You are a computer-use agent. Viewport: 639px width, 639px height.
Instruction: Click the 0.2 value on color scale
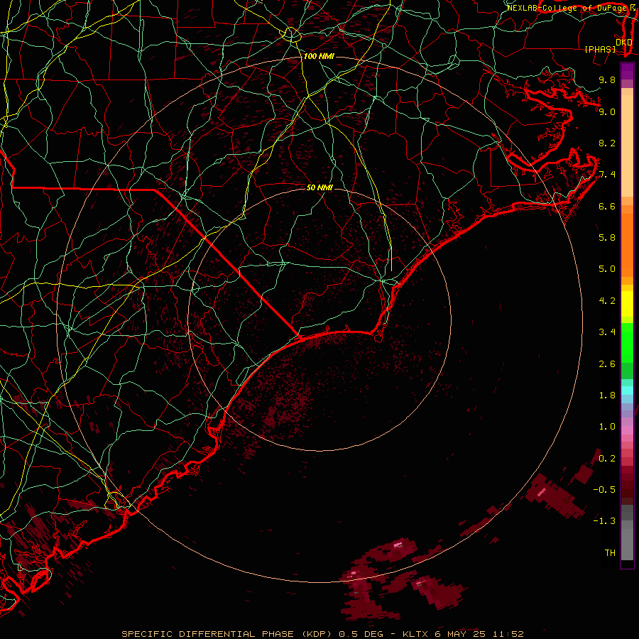pos(607,459)
